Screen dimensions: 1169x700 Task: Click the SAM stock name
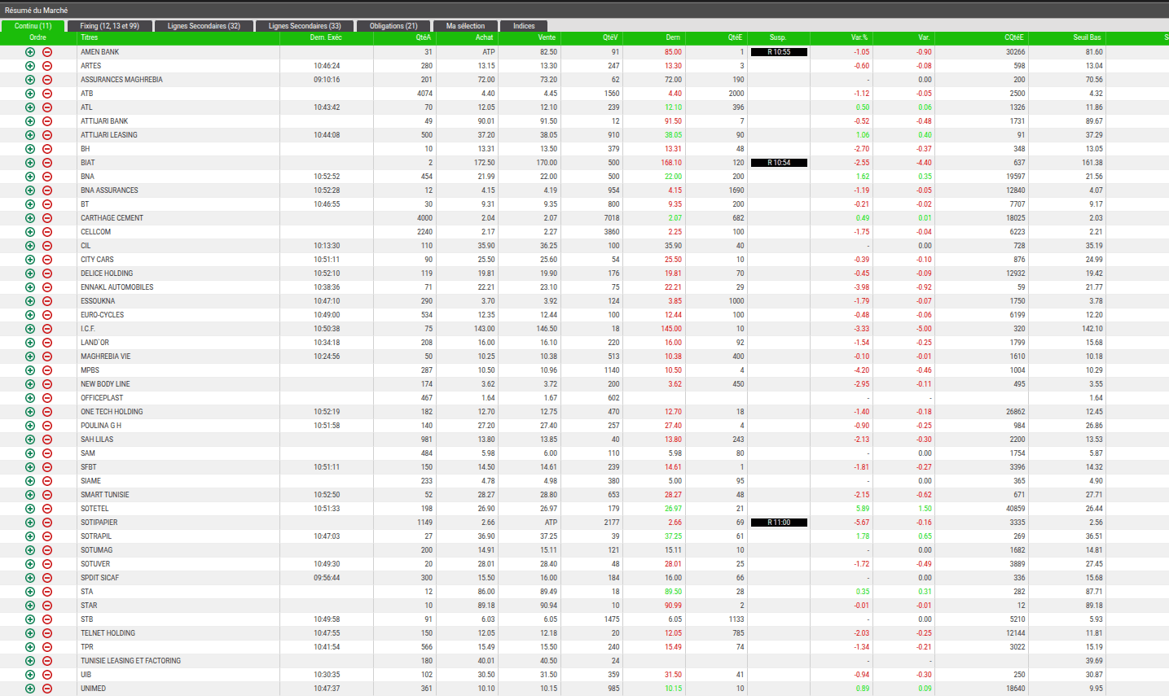88,453
